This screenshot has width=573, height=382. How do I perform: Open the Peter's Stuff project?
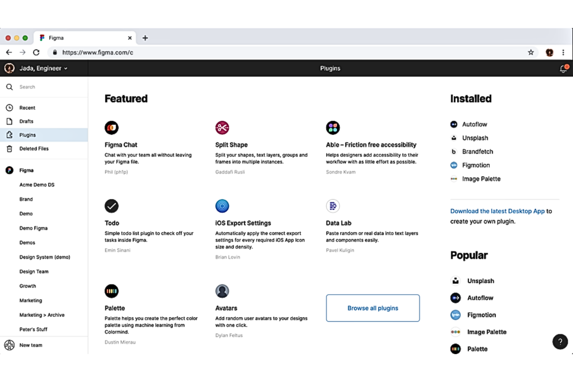pyautogui.click(x=33, y=329)
